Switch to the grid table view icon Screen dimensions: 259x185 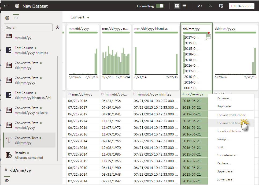[x=177, y=6]
